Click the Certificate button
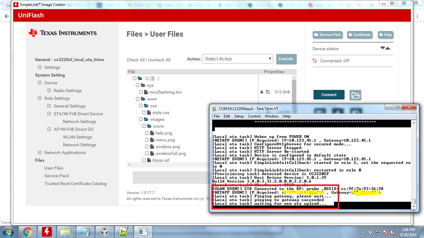Viewport: 424px width, 238px height. coord(360,35)
